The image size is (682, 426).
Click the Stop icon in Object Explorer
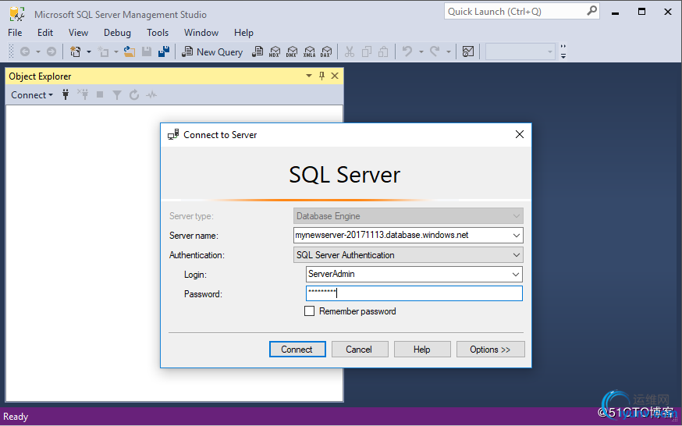point(100,94)
